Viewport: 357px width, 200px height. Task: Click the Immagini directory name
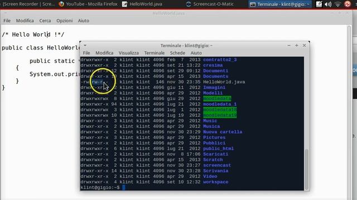pyautogui.click(x=214, y=88)
